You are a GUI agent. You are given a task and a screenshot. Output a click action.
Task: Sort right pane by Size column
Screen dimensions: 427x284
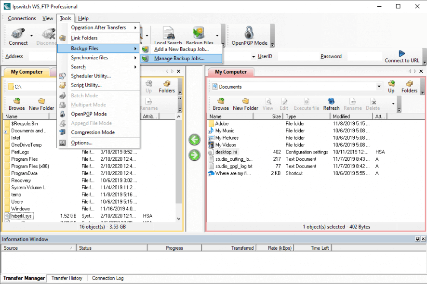pos(267,116)
